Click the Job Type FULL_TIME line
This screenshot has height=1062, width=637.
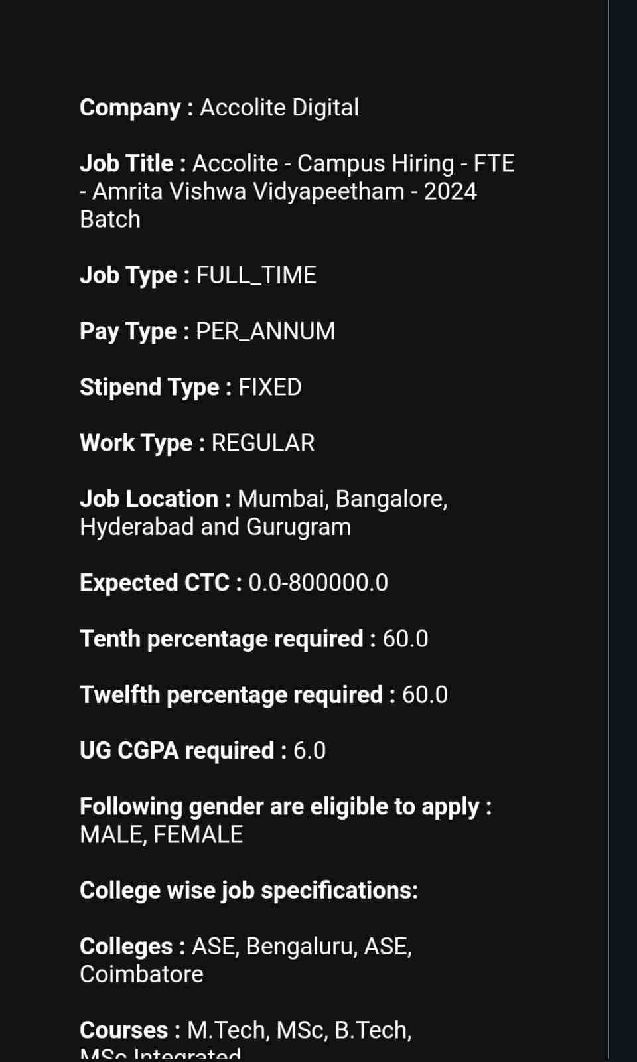point(198,275)
